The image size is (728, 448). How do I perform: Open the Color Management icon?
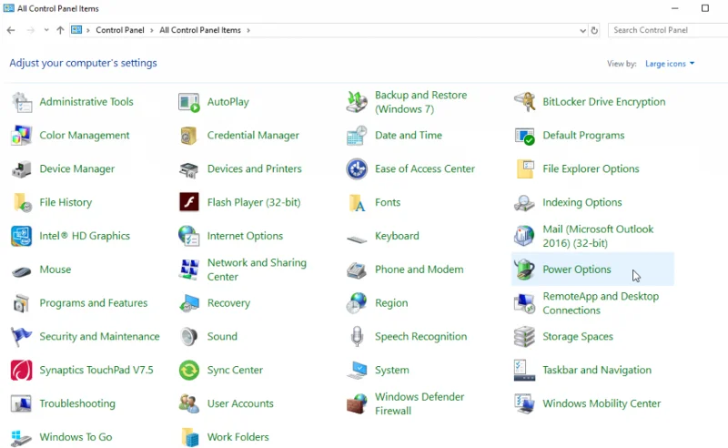click(x=21, y=136)
